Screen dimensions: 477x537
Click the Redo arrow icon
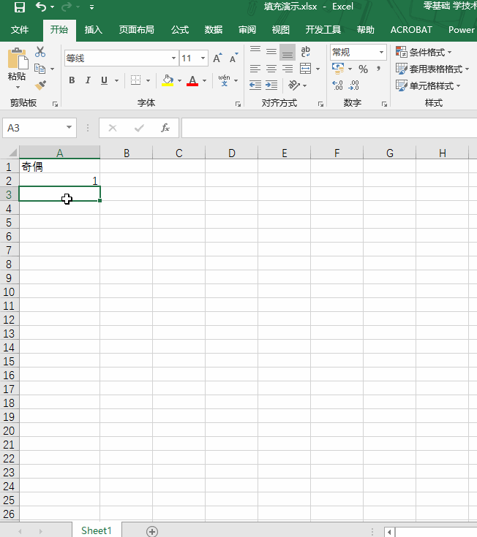coord(67,7)
